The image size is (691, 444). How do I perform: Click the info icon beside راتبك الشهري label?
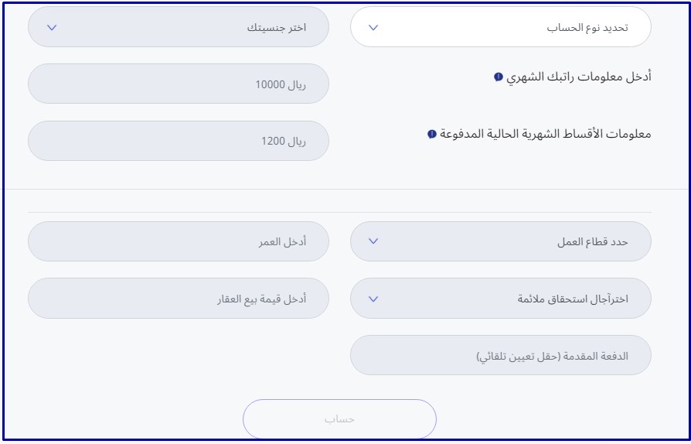point(499,77)
